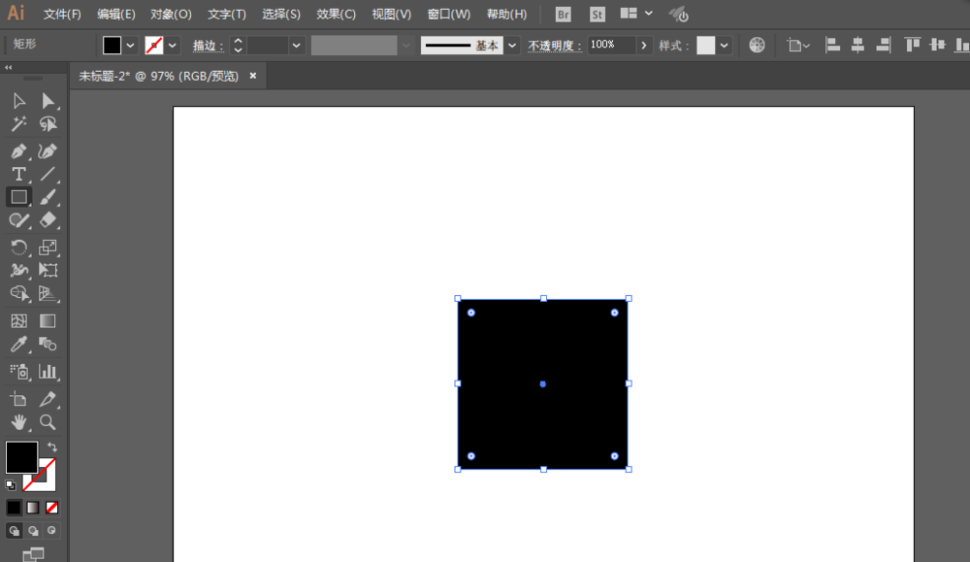The width and height of the screenshot is (970, 562).
Task: Activate the Zoom magnifier tool
Action: [x=48, y=422]
